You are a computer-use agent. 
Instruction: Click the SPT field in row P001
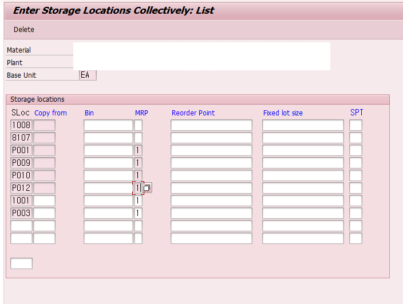355,150
